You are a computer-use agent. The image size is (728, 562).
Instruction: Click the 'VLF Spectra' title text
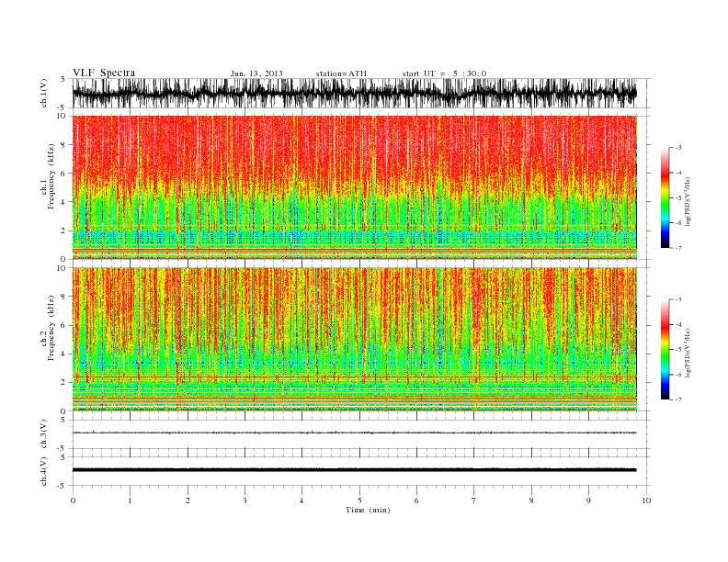[104, 73]
